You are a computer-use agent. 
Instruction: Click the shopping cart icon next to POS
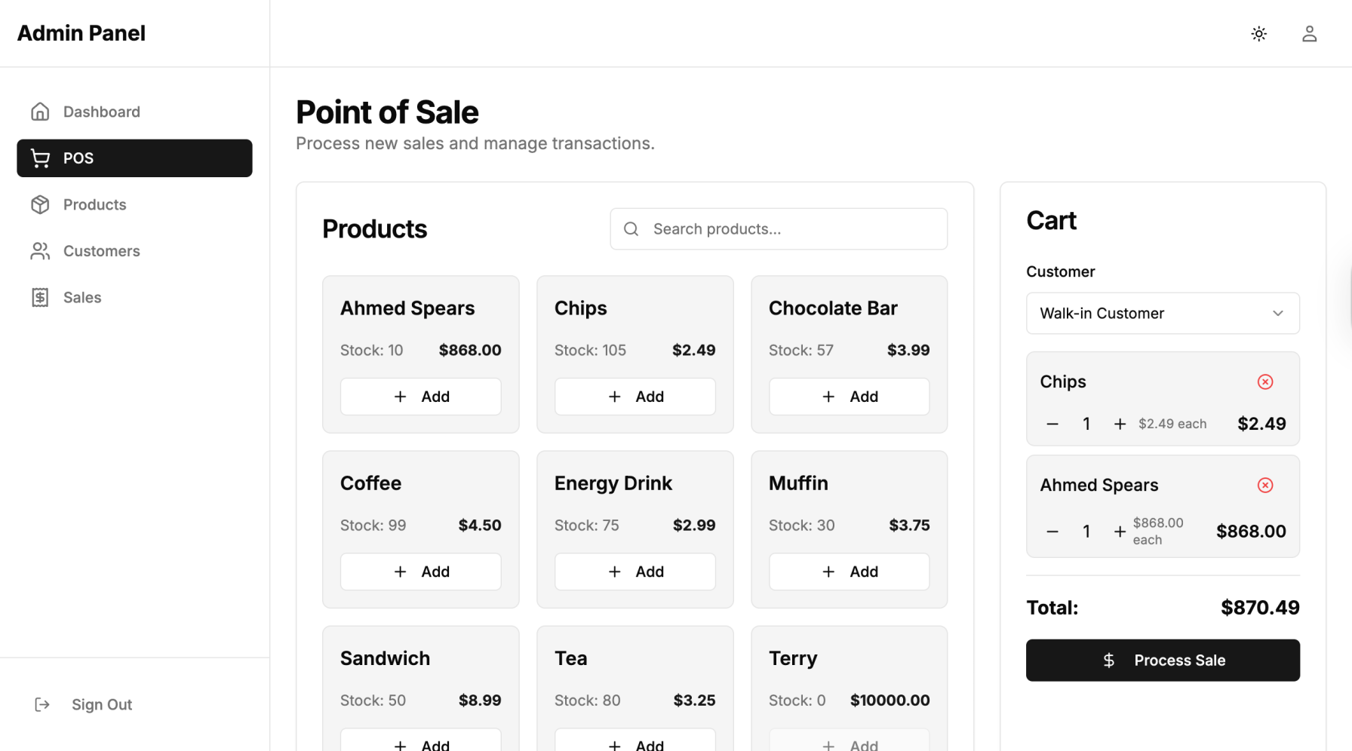(x=40, y=158)
